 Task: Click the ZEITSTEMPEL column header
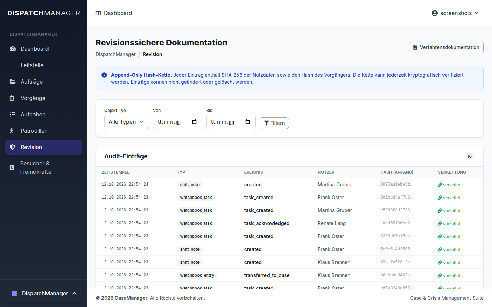(115, 172)
